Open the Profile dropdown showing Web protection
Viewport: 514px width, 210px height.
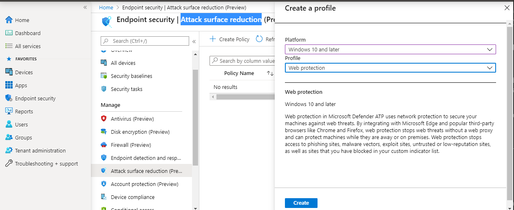(390, 68)
